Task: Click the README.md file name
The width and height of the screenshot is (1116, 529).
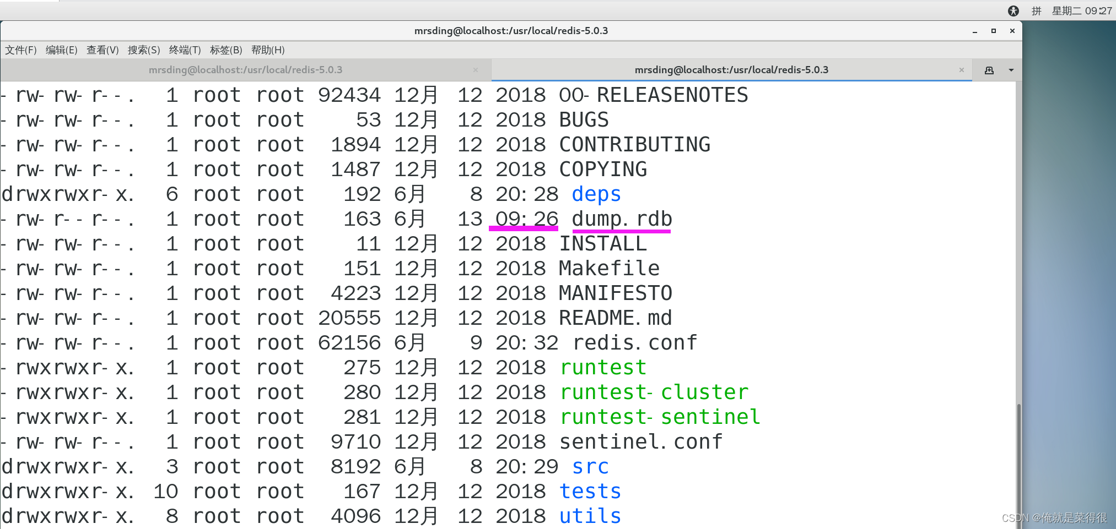Action: (x=616, y=318)
